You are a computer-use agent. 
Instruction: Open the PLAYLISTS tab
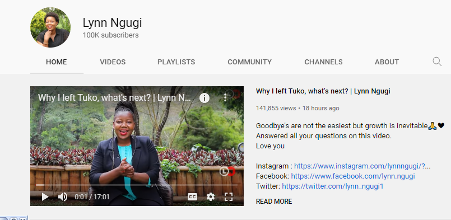pyautogui.click(x=176, y=62)
